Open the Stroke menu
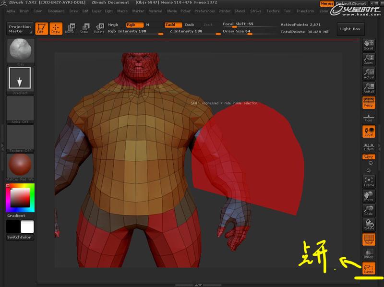 256,11
